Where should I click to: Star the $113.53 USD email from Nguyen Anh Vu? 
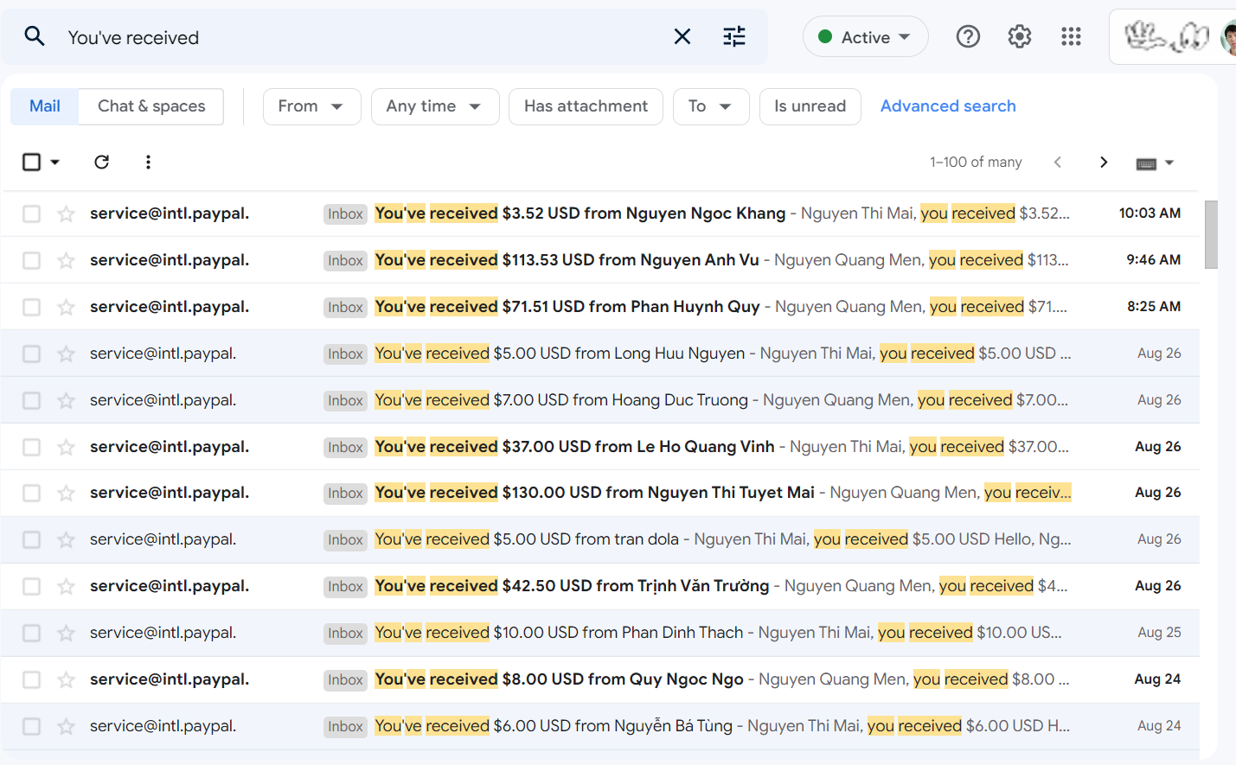(x=66, y=260)
